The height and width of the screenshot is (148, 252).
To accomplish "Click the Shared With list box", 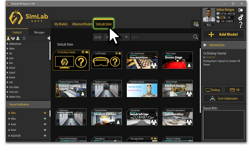I will coord(223,125).
